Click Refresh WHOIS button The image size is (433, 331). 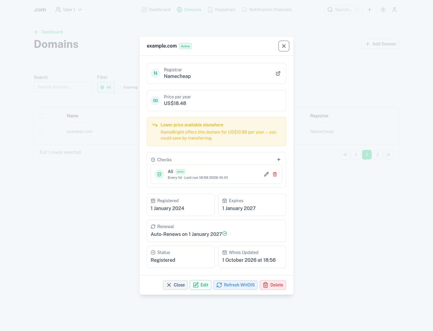pos(235,285)
